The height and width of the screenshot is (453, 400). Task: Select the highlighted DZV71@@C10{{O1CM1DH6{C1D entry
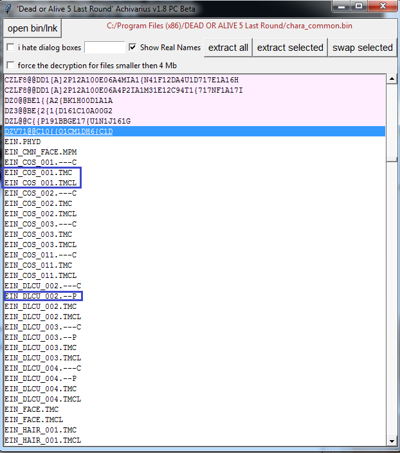pyautogui.click(x=195, y=131)
